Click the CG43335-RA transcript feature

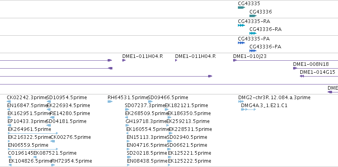click(x=241, y=25)
